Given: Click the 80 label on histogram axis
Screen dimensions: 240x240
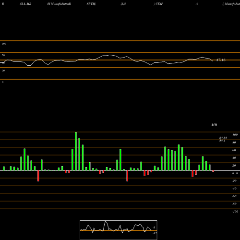Looking at the screenshot, I should (234, 143).
